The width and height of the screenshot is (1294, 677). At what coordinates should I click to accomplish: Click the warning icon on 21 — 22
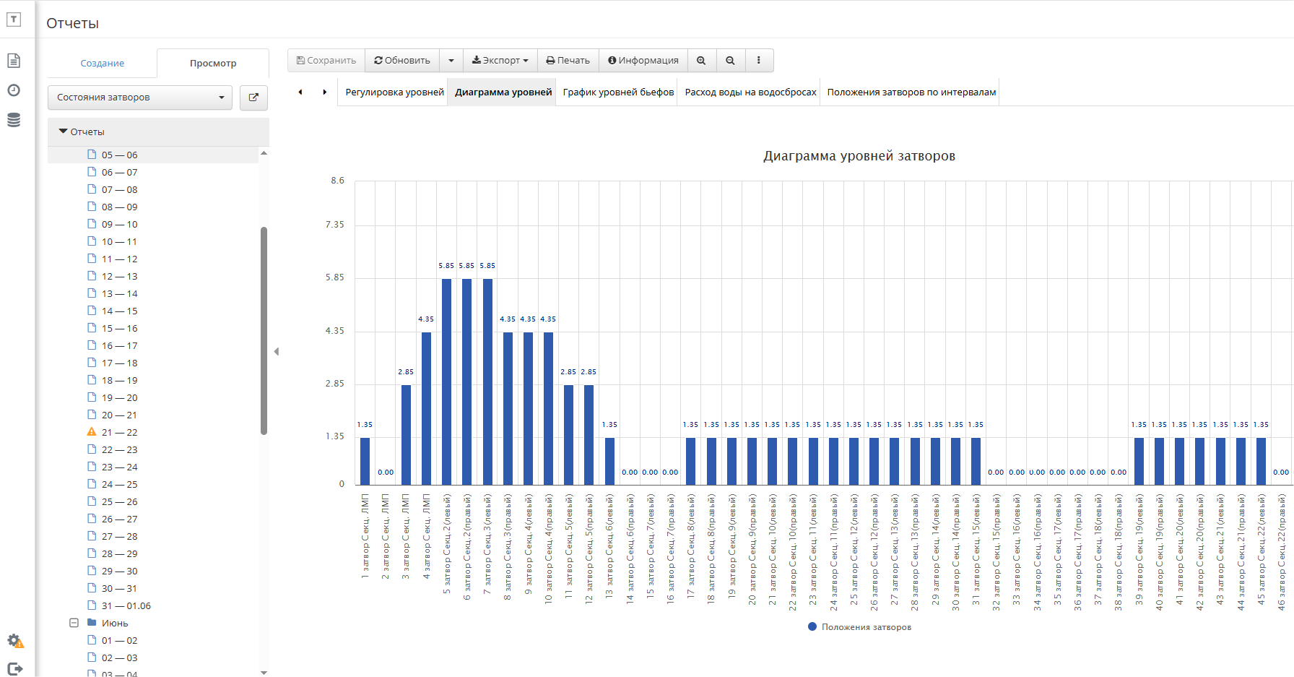pos(92,432)
